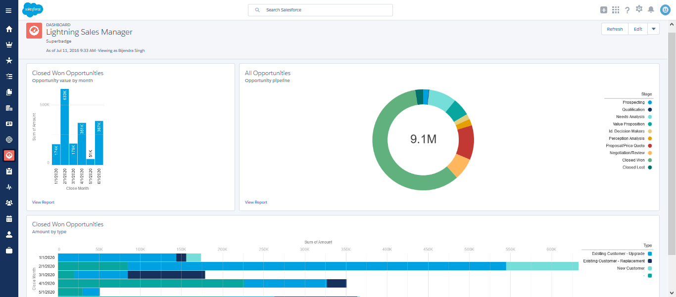
Task: Click the crown icon in the sidebar
Action: pos(9,44)
